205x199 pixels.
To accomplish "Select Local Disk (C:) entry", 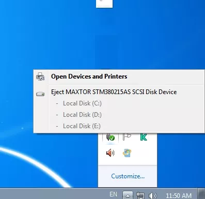I will [x=82, y=103].
